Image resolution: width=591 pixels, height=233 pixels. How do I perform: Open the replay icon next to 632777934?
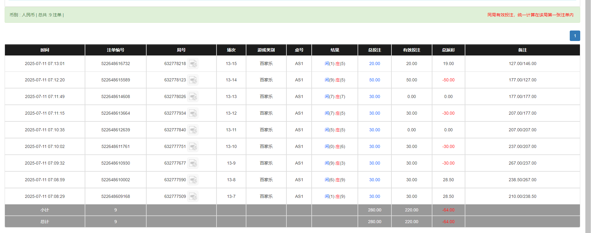[x=193, y=113]
